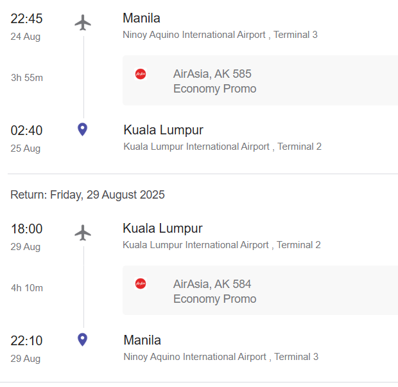Image resolution: width=398 pixels, height=387 pixels.
Task: Click the "Return: Friday, 29 August 2025" header
Action: pos(87,195)
